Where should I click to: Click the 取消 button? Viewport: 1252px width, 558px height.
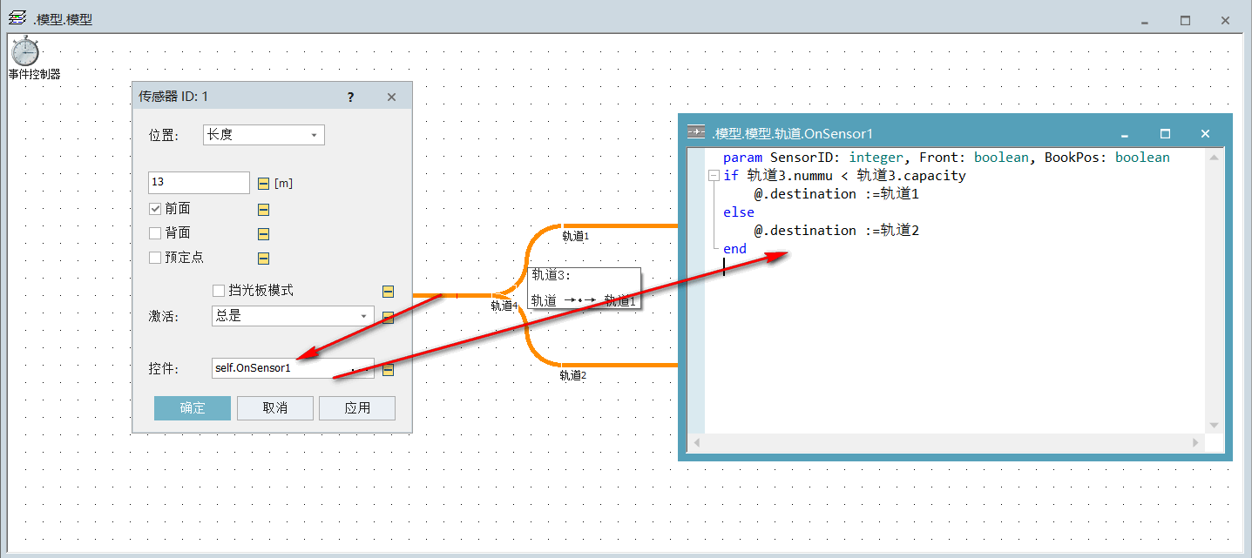275,408
